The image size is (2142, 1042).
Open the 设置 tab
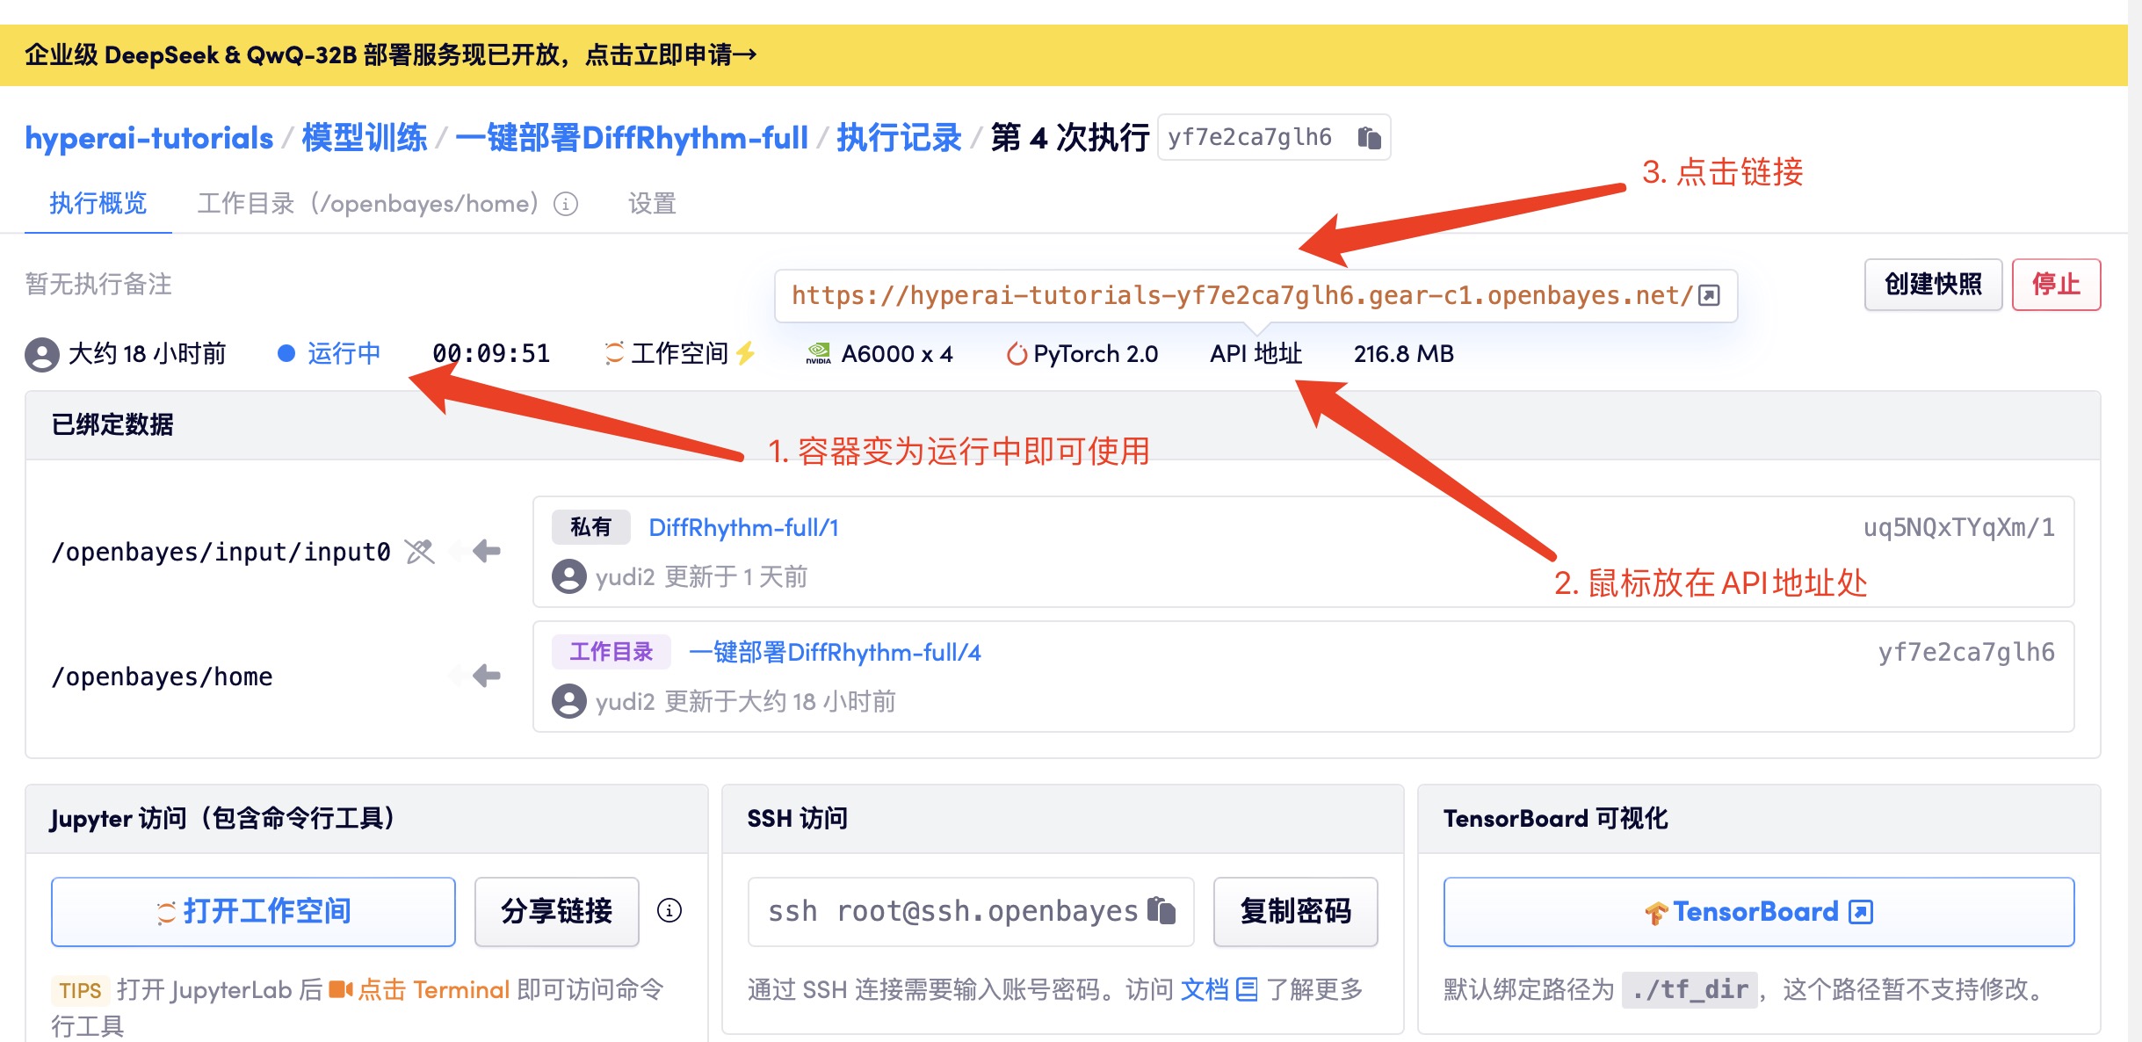pos(652,204)
